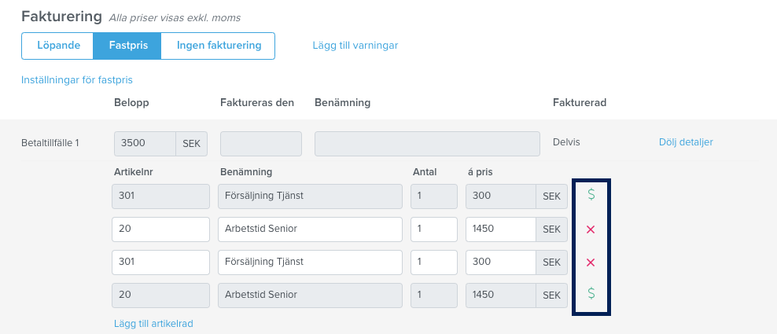Choose the Ingen fakturering tab
This screenshot has width=777, height=334.
219,46
